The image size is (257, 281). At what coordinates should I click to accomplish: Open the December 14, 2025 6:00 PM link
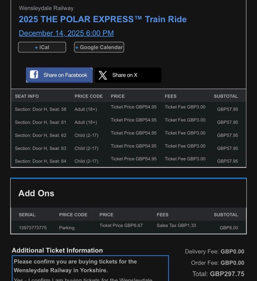click(x=66, y=33)
